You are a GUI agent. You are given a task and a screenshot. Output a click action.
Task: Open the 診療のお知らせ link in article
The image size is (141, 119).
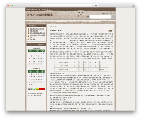pos(74,108)
